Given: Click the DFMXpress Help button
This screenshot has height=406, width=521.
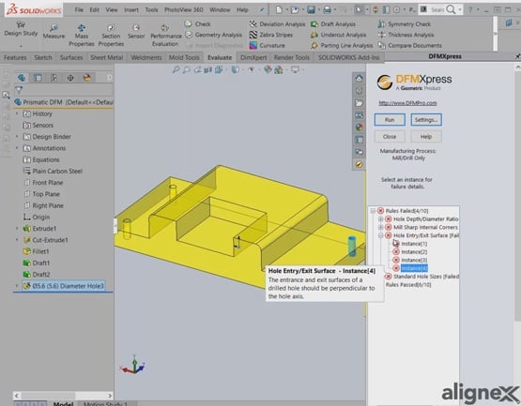Looking at the screenshot, I should (426, 137).
